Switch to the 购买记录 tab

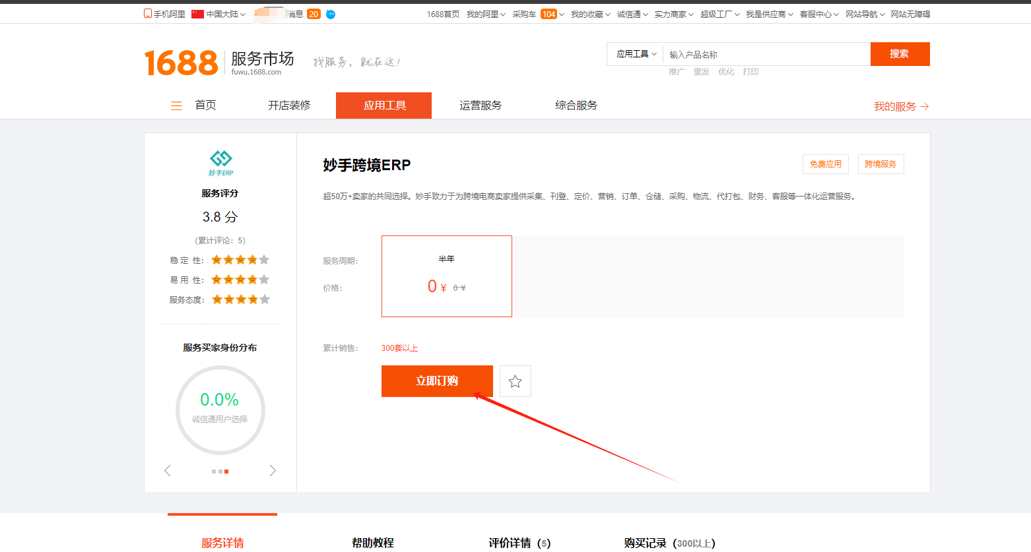click(669, 542)
